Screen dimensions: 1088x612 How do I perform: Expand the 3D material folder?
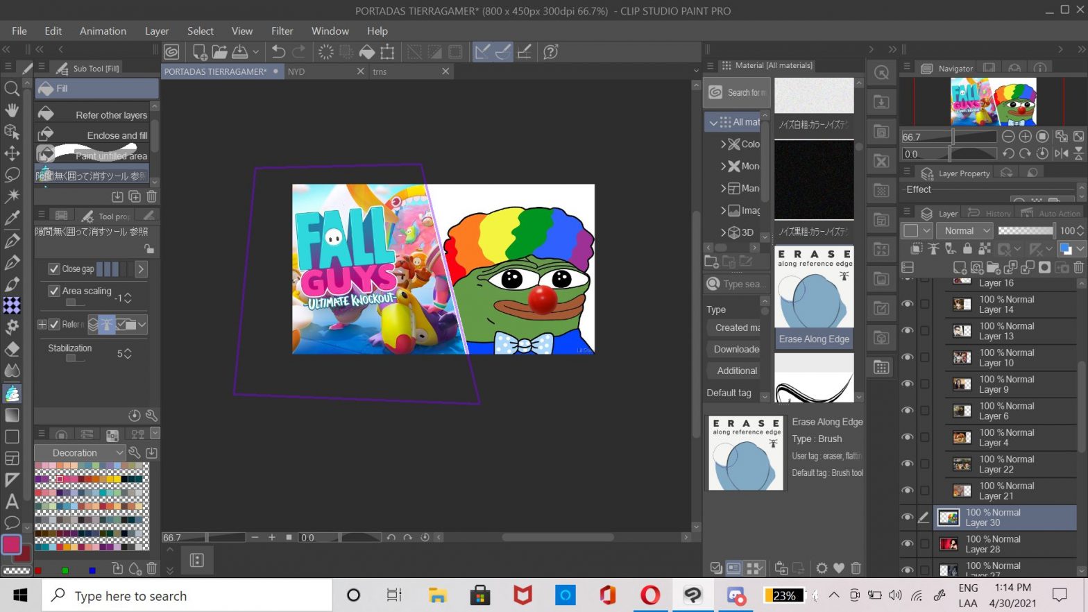pyautogui.click(x=723, y=232)
